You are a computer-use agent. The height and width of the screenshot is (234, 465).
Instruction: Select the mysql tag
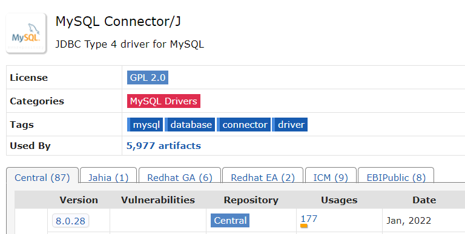tap(145, 125)
